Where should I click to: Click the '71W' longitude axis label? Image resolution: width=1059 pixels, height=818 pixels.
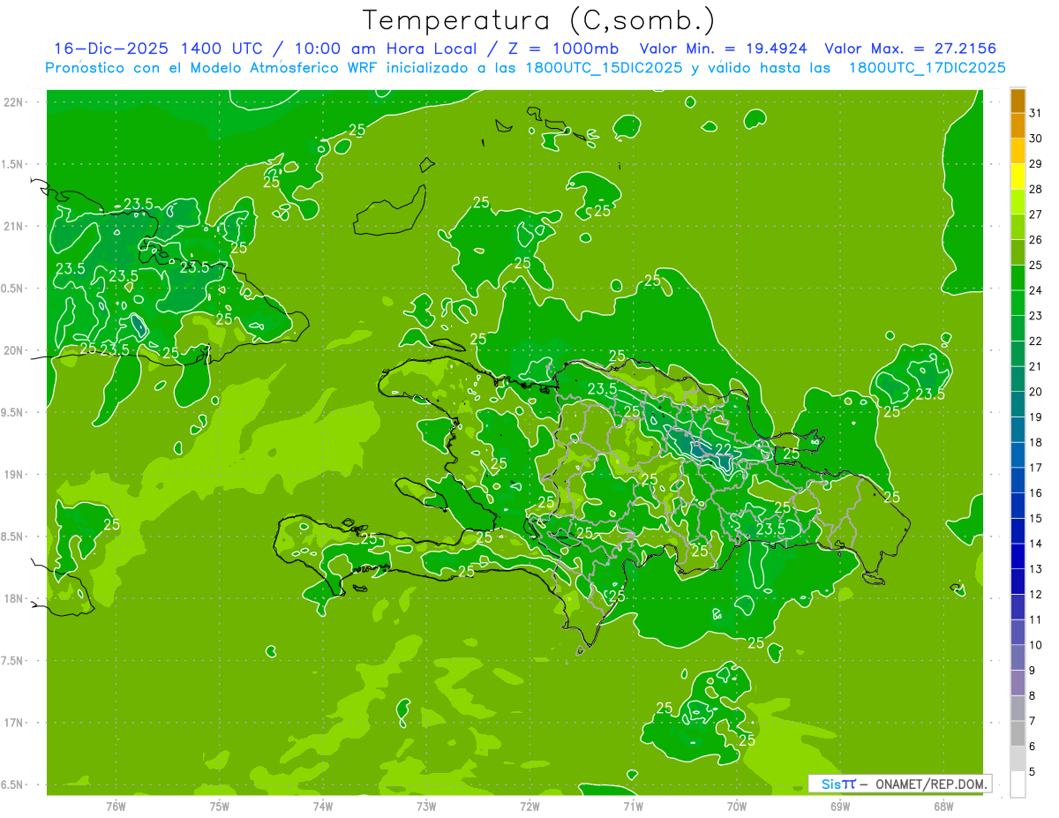tap(633, 806)
